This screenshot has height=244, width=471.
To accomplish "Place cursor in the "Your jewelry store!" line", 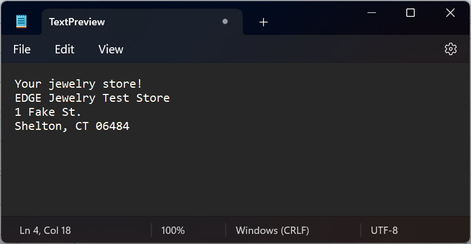I will [x=79, y=84].
